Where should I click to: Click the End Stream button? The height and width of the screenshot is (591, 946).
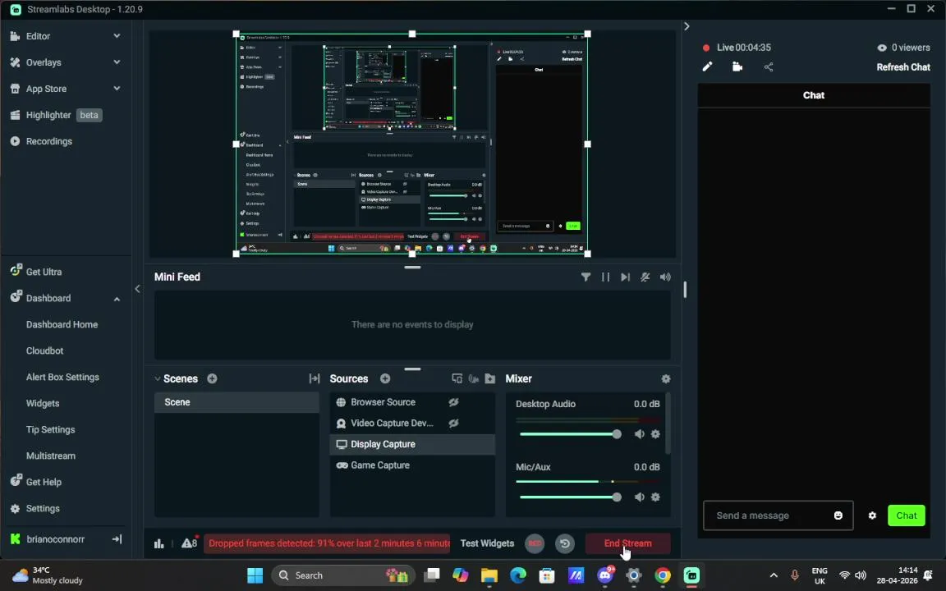(x=627, y=543)
